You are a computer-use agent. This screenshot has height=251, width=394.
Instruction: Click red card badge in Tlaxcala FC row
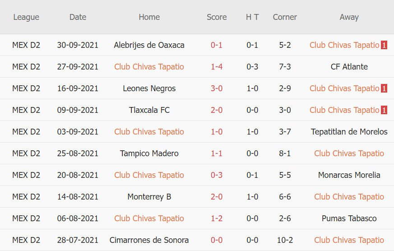point(384,110)
